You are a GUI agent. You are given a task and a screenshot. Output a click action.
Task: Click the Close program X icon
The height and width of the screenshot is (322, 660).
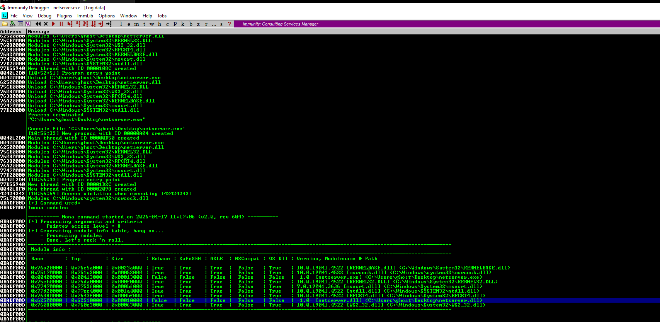point(46,24)
